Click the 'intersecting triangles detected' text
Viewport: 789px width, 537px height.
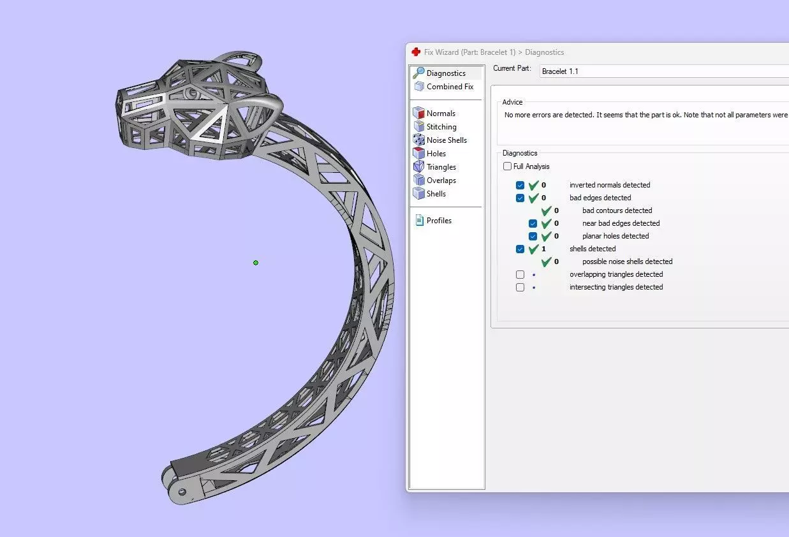[616, 287]
